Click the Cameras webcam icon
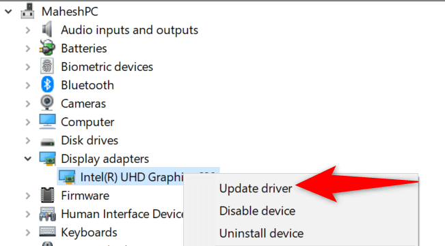Screen dimensions: 445x246 pos(47,103)
